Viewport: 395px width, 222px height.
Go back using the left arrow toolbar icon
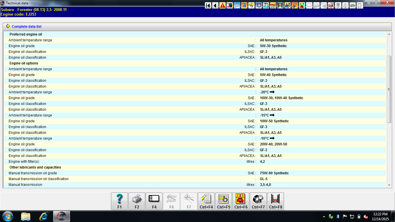click(x=215, y=5)
